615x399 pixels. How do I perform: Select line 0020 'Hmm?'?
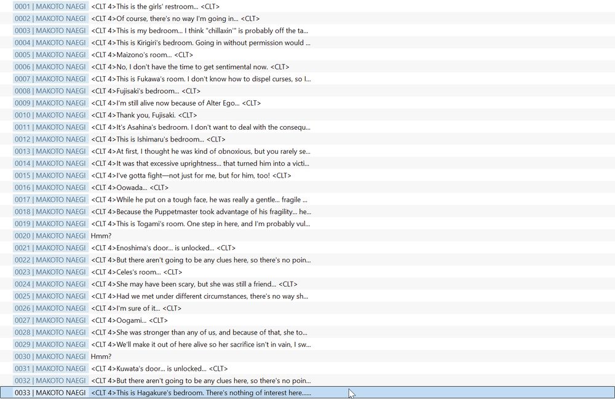coord(307,235)
